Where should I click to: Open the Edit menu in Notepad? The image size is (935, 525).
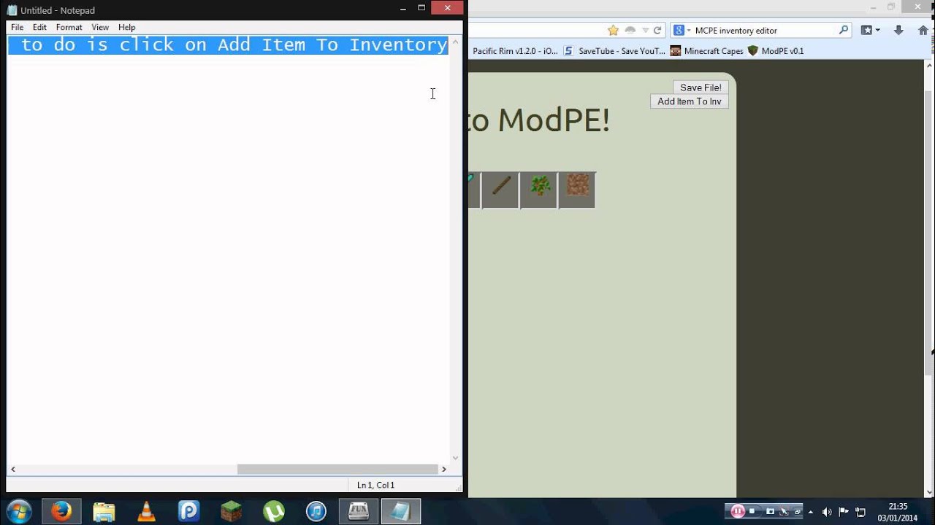(39, 27)
